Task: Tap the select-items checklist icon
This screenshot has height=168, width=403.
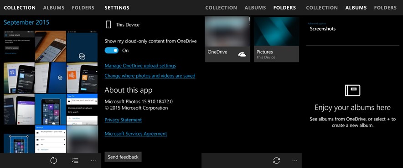Action: pyautogui.click(x=75, y=161)
